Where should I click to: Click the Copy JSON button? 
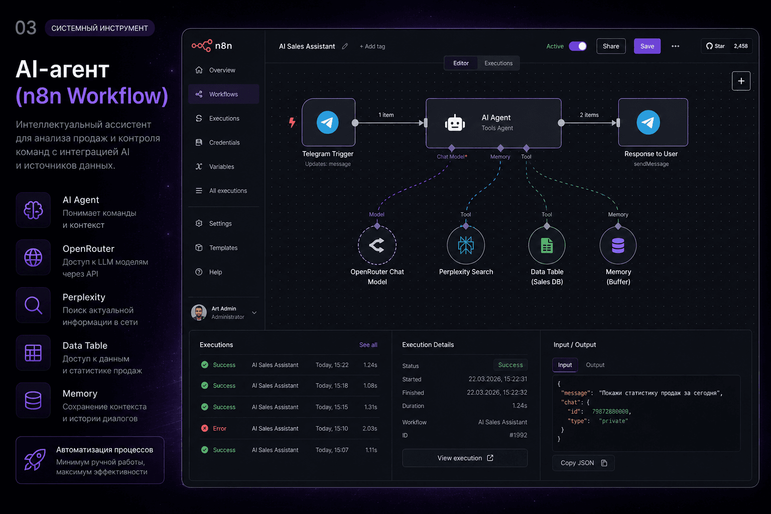click(x=583, y=463)
